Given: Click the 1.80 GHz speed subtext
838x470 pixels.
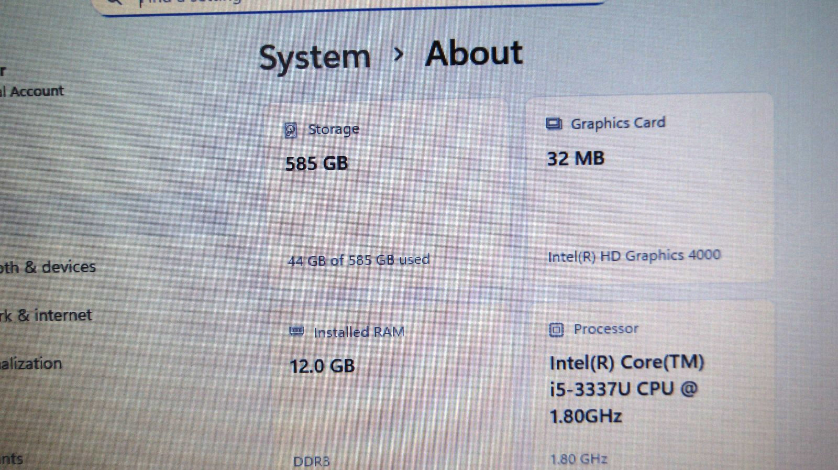Looking at the screenshot, I should click(579, 459).
